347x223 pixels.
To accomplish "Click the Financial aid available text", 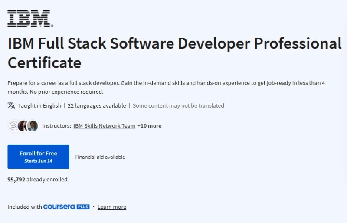I will coord(100,157).
